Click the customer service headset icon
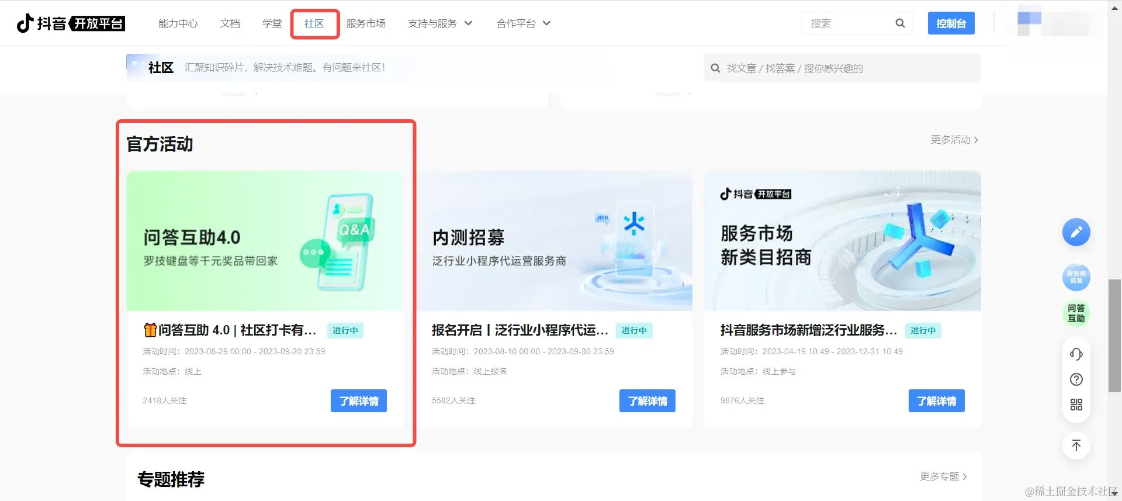The image size is (1122, 501). pos(1076,354)
